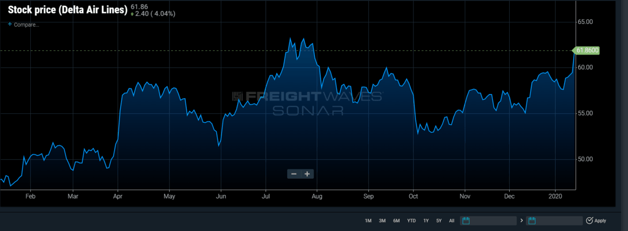
Task: Click the Stock price (Delta Air Lines) title
Action: pos(68,10)
